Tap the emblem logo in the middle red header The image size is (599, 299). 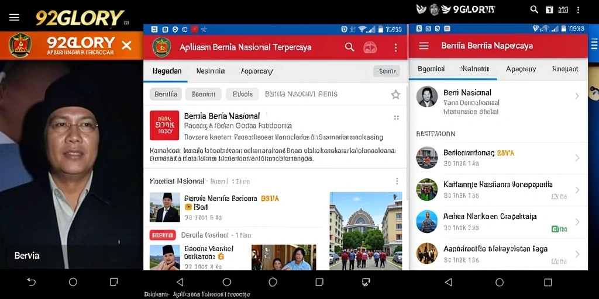[161, 47]
